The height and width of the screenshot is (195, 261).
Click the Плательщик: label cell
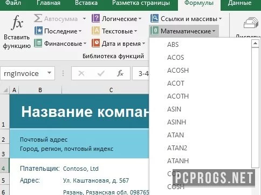(39, 169)
